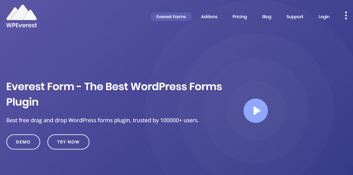Click the Login link
353x175 pixels.
pyautogui.click(x=324, y=17)
